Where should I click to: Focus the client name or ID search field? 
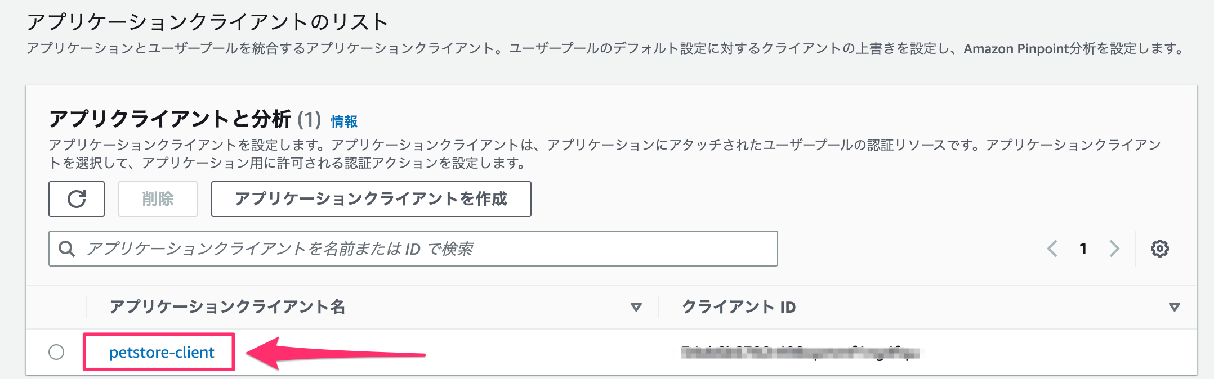pos(413,249)
